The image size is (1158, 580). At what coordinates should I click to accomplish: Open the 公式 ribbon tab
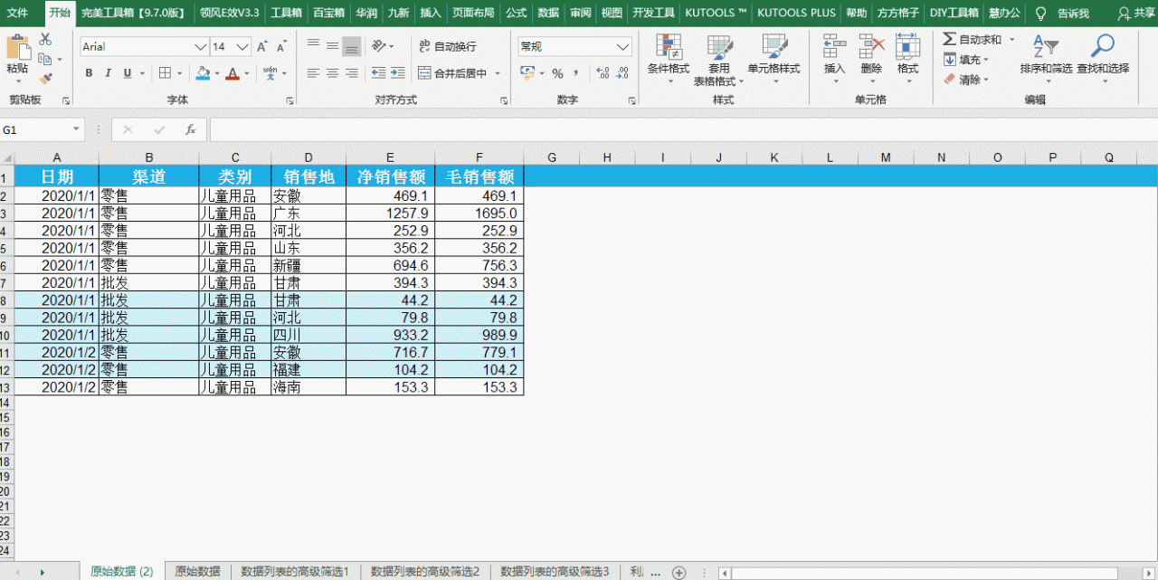point(517,13)
